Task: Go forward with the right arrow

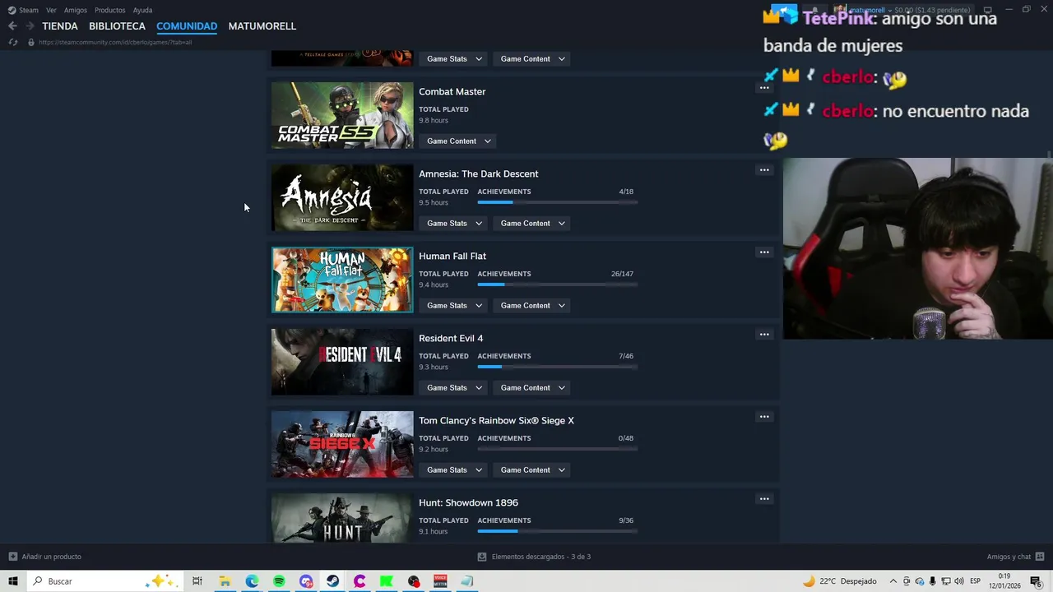Action: coord(30,26)
